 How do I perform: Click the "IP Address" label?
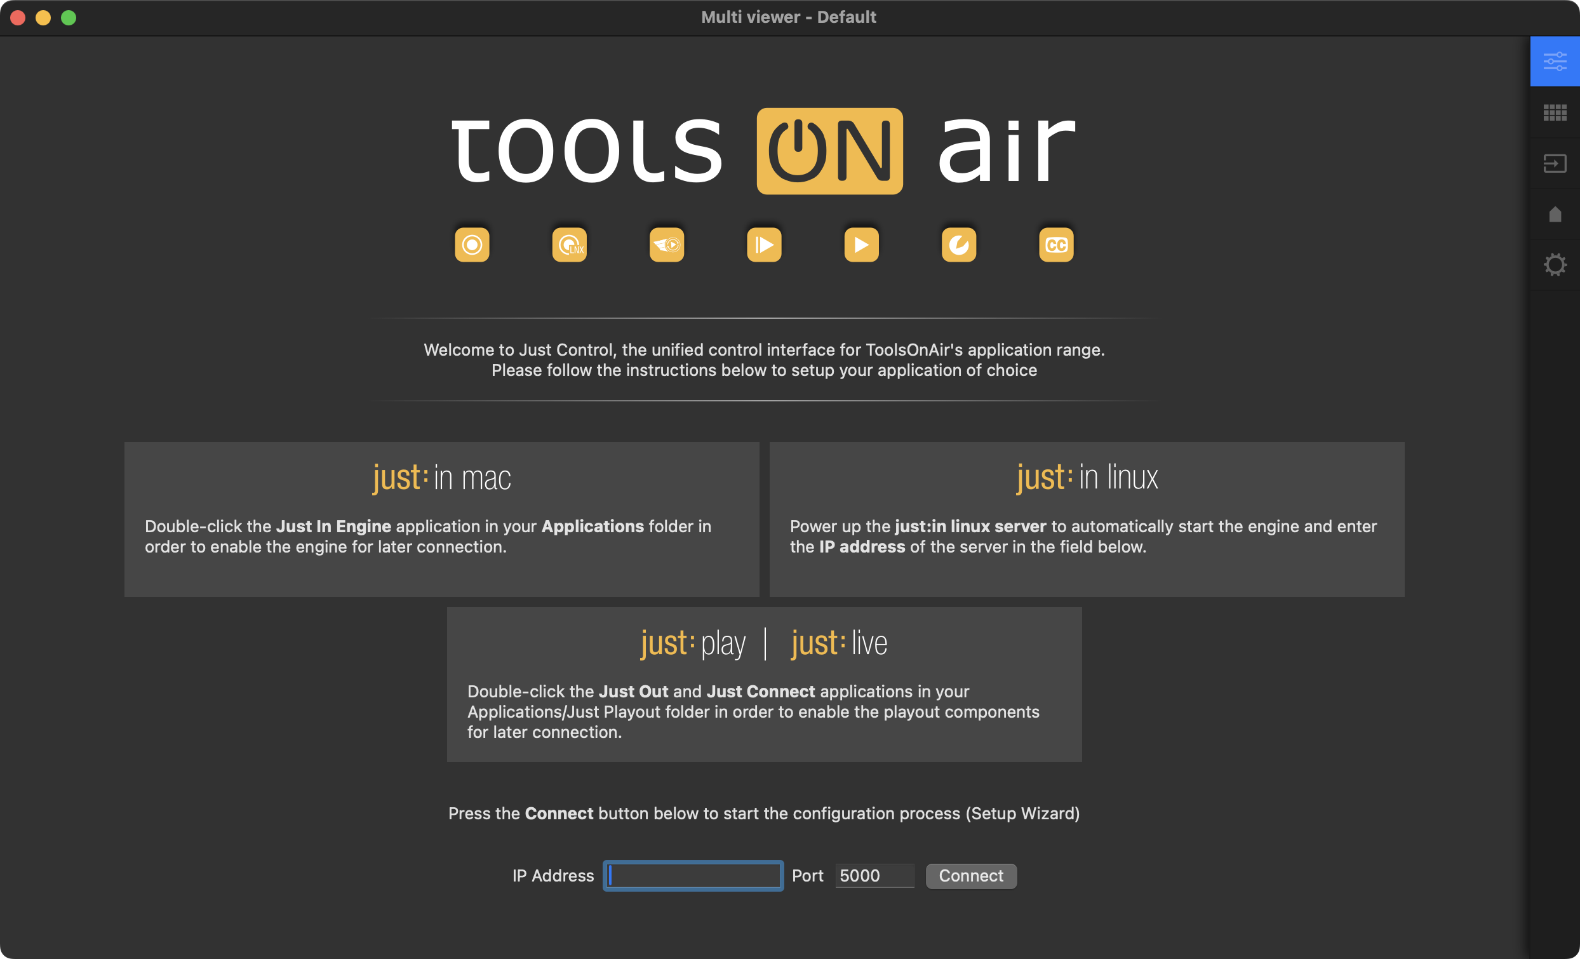[552, 876]
